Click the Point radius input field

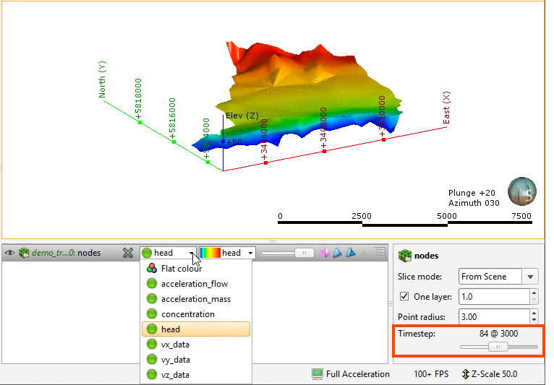(x=493, y=317)
